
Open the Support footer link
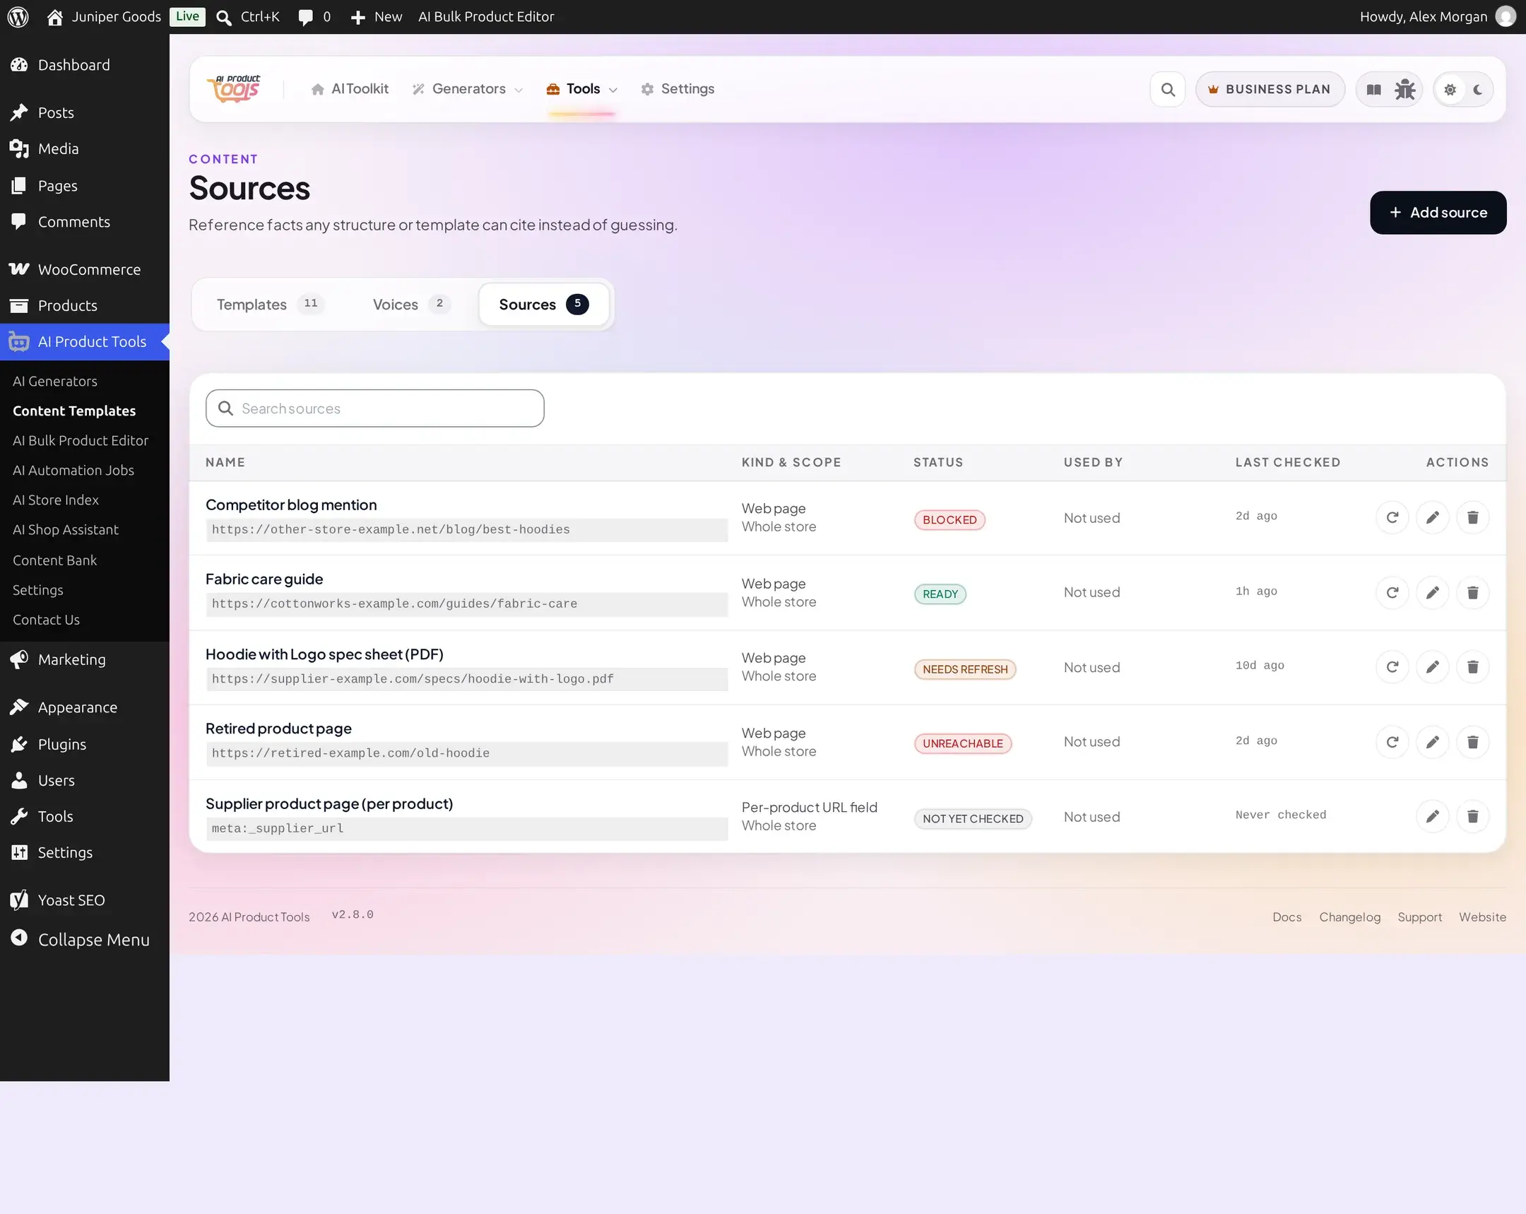pos(1419,917)
